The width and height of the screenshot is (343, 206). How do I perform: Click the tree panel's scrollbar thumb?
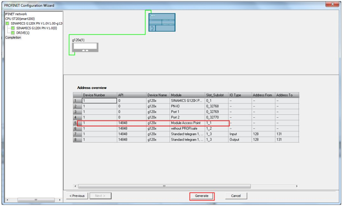pyautogui.click(x=36, y=200)
